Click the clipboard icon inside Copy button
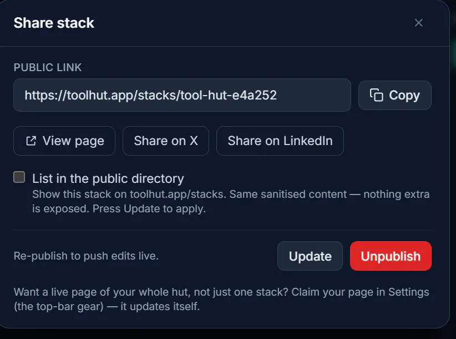This screenshot has width=456, height=339. click(376, 95)
